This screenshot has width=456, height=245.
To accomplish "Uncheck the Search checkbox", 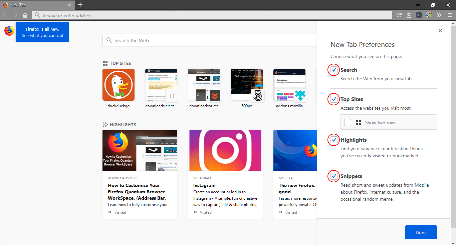I will 334,70.
